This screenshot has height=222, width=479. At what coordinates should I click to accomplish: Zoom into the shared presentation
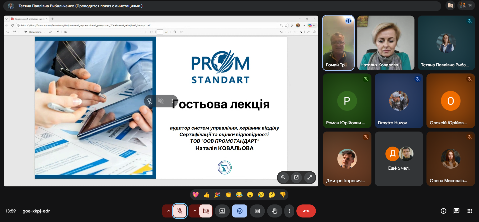point(283,177)
